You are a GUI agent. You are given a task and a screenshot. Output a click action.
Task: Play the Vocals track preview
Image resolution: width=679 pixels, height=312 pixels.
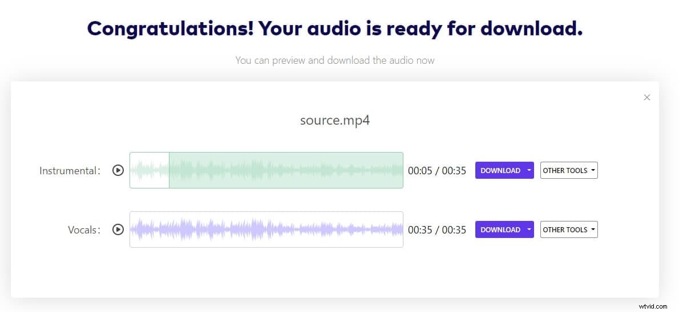118,229
